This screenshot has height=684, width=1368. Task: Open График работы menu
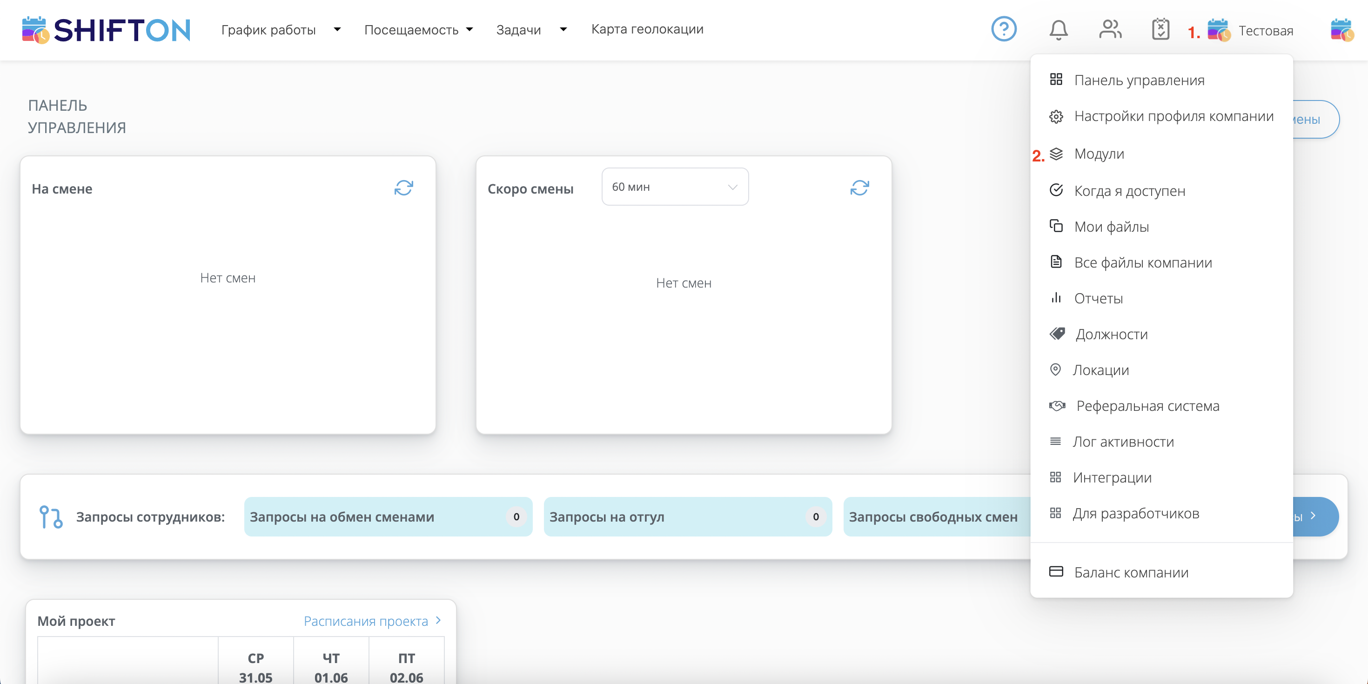coord(269,30)
